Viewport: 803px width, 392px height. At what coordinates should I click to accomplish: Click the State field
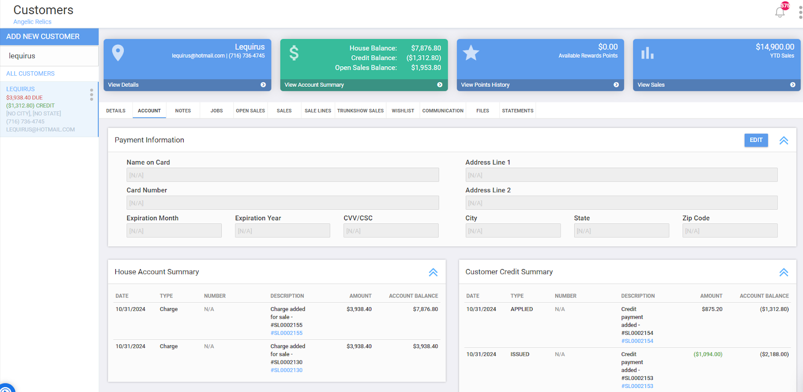click(621, 231)
